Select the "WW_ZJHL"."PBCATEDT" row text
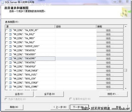The width and height of the screenshot is (132, 112). (24, 54)
